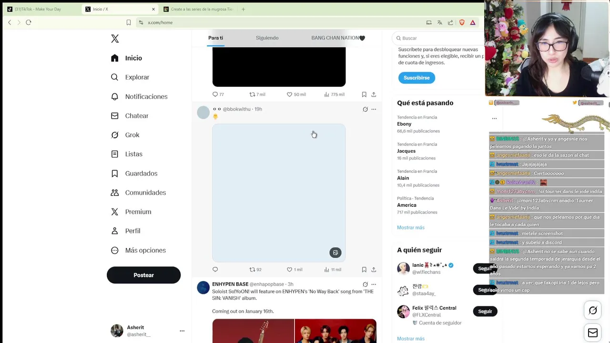
Task: Reply to the post with 77 comments
Action: tap(218, 94)
